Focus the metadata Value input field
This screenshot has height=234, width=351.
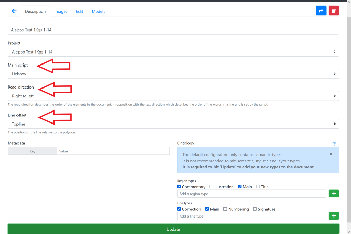click(x=113, y=151)
